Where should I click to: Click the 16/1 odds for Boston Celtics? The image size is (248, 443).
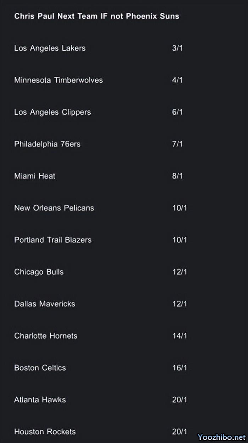180,368
